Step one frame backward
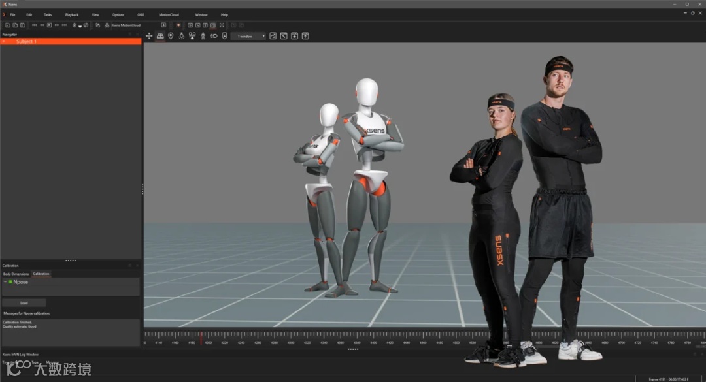The image size is (706, 382). tap(42, 25)
